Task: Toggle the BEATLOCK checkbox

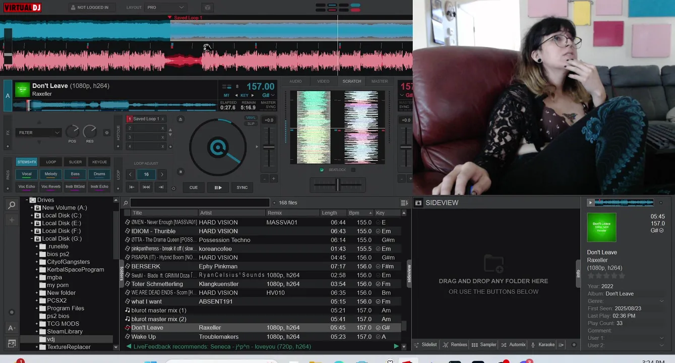Action: pos(322,170)
